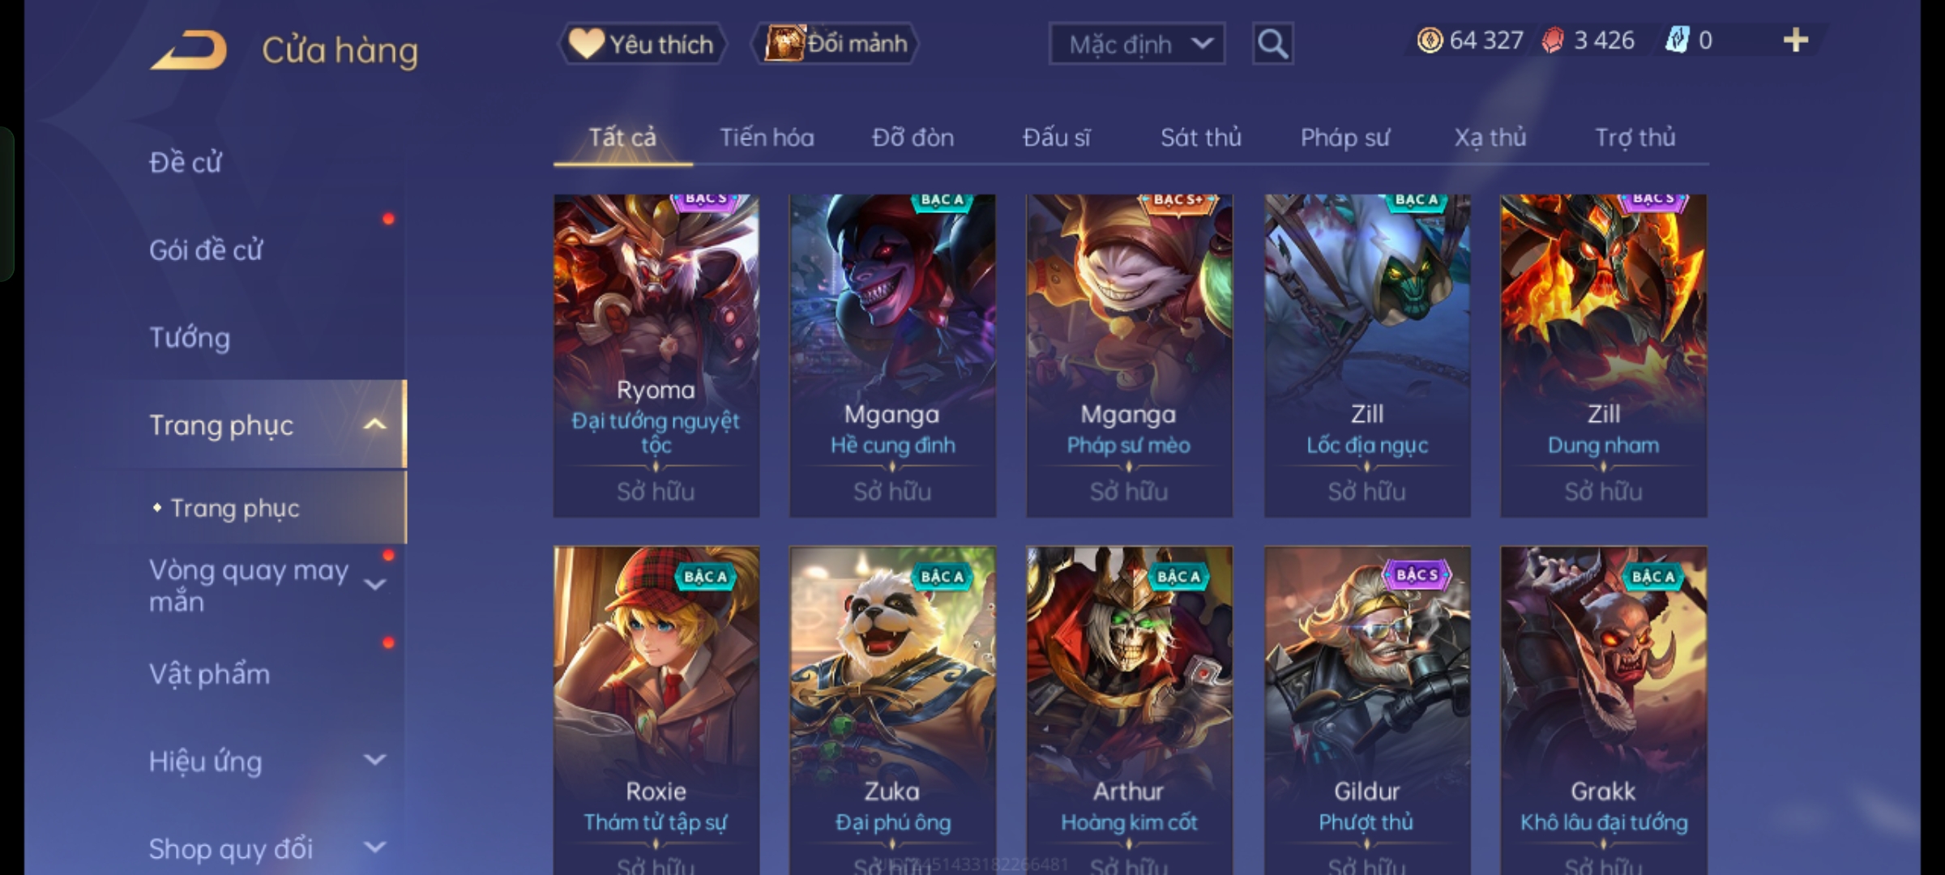This screenshot has height=875, width=1945.
Task: Switch to the Tiến hóa tab
Action: [x=767, y=138]
